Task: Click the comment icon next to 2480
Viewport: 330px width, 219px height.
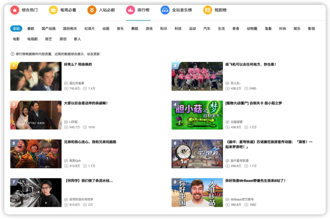Action: click(x=247, y=88)
